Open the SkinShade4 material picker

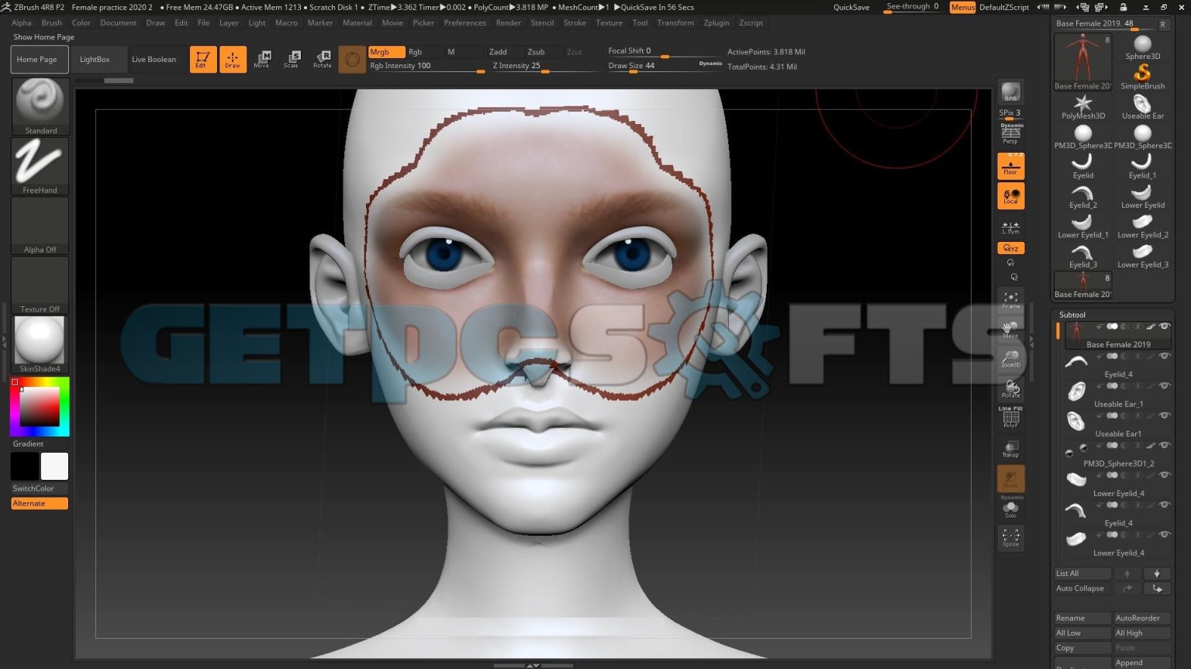(x=40, y=345)
